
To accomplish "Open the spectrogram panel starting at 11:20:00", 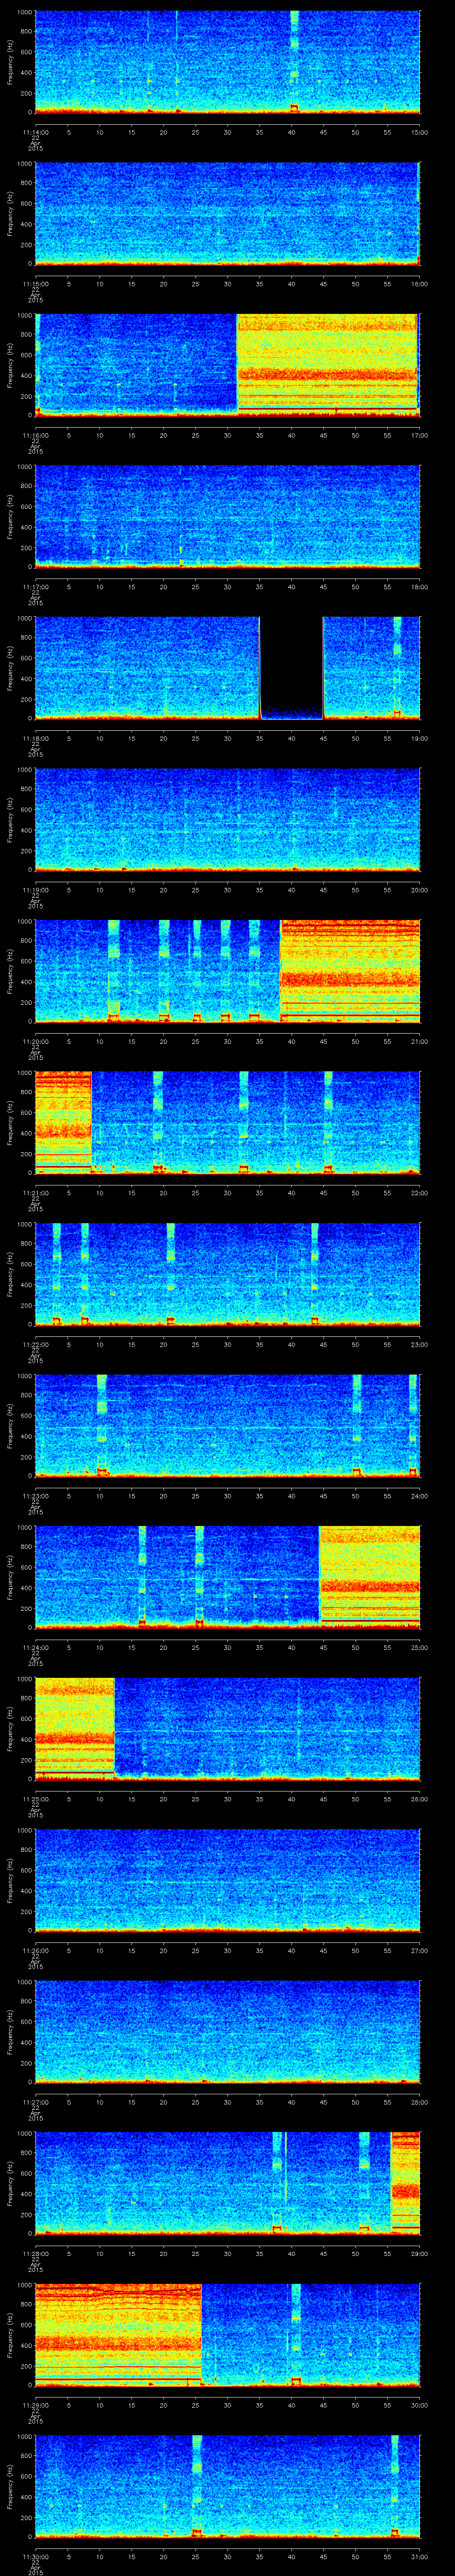I will pyautogui.click(x=227, y=971).
